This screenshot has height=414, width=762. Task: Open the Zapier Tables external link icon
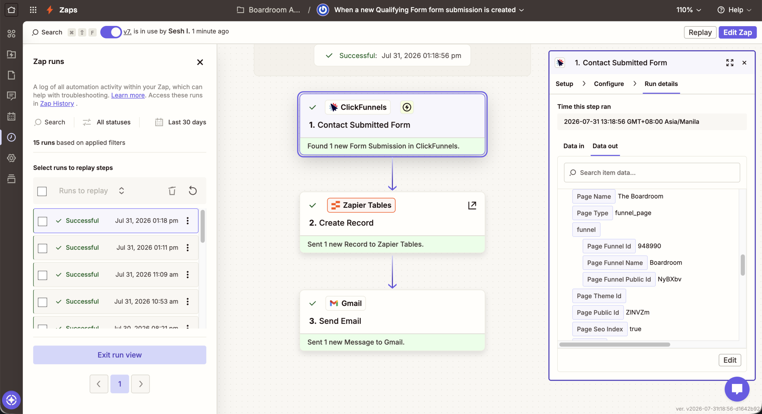472,205
